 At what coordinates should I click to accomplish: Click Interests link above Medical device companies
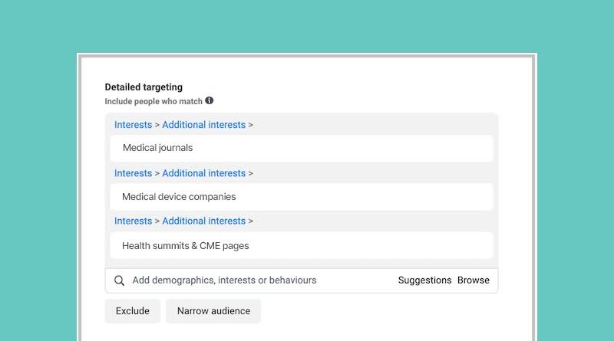(x=133, y=173)
